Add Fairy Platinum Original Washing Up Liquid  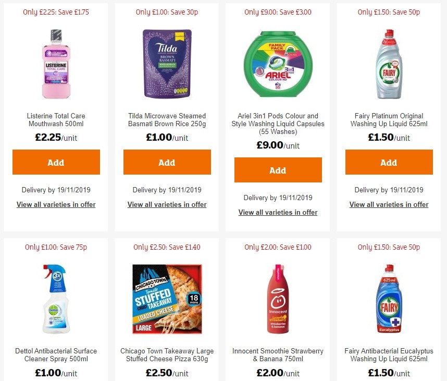389,162
